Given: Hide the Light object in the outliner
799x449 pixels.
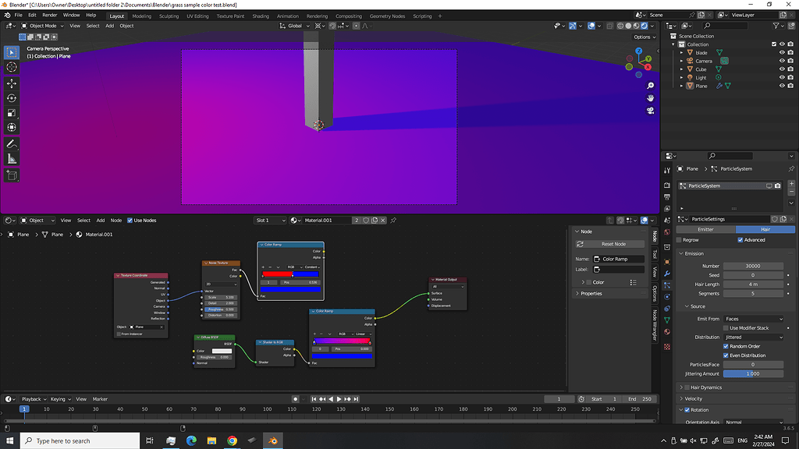Looking at the screenshot, I should [782, 77].
